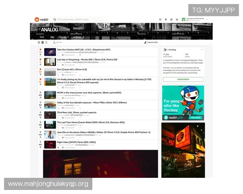Click the reddit logo icon
Viewport: 243px width, 194px height.
pyautogui.click(x=37, y=19)
